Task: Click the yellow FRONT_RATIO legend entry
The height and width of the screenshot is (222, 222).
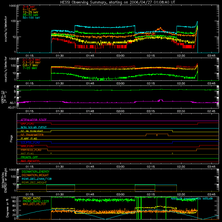Action: (32, 198)
